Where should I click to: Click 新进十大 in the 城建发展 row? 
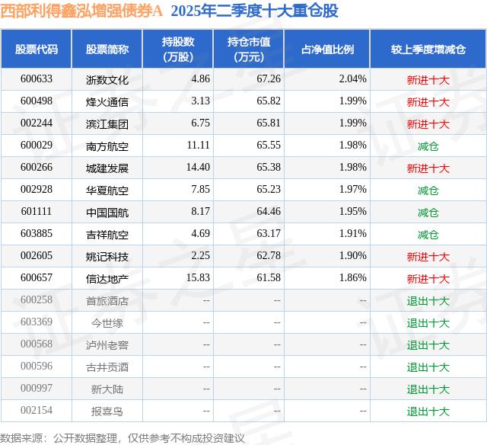[428, 168]
